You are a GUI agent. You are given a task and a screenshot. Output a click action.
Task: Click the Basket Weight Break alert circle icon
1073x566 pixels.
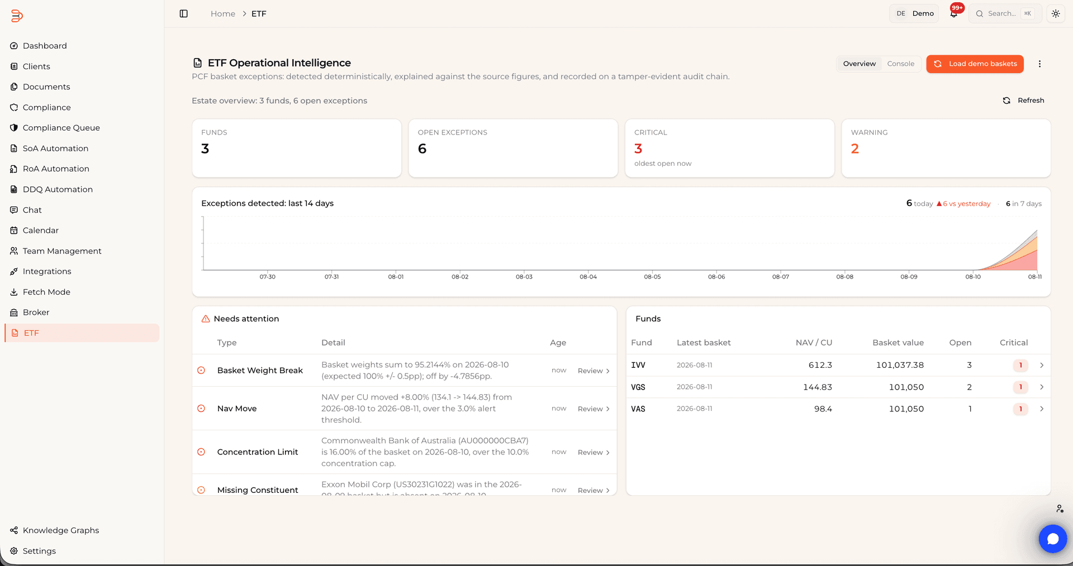coord(201,370)
